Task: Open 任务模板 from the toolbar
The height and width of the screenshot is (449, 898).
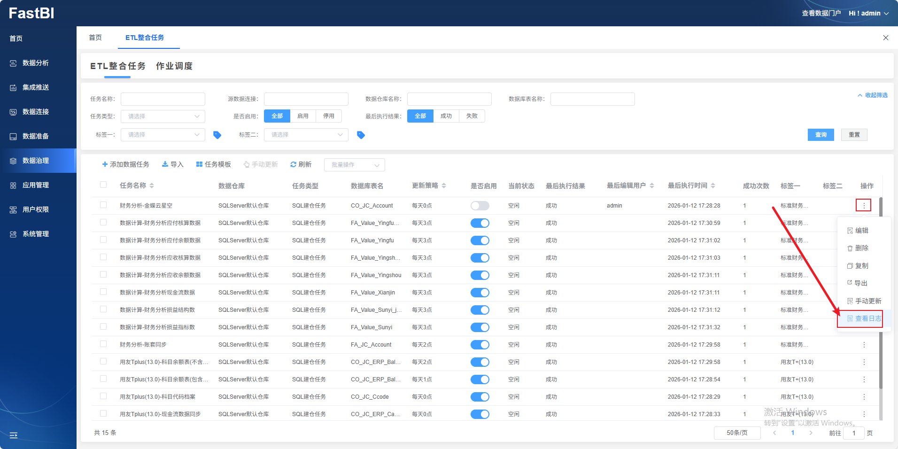Action: (x=213, y=164)
